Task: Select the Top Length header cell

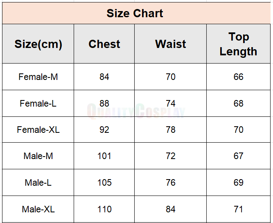Action: pos(238,44)
